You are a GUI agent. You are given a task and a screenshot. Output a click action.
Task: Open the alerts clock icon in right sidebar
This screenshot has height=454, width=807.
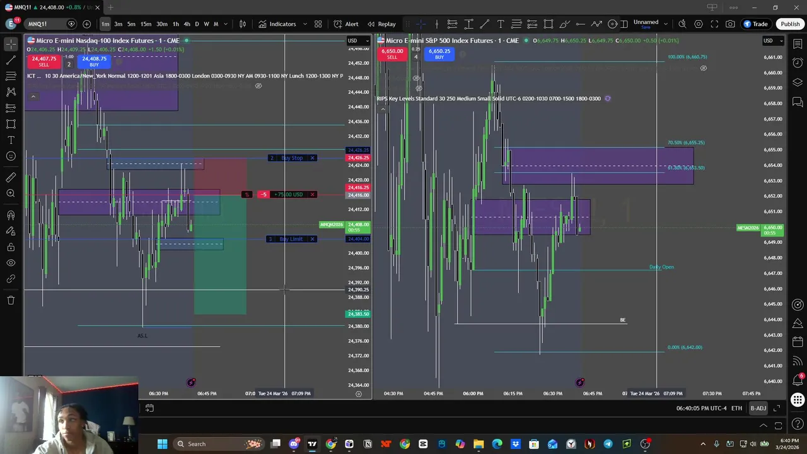pyautogui.click(x=798, y=63)
